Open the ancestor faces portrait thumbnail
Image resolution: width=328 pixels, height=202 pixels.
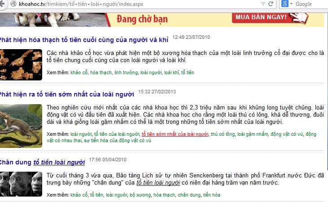point(21,184)
